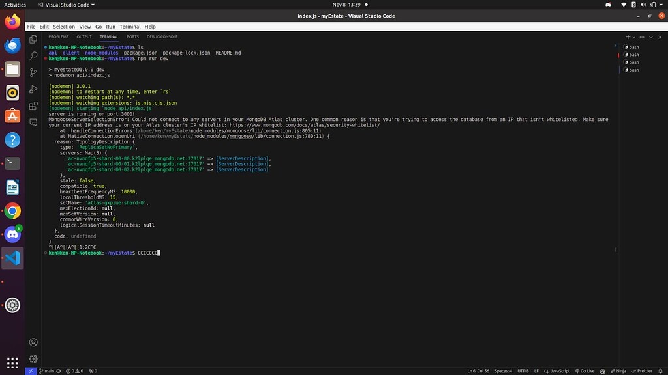Open the Source Control view
The width and height of the screenshot is (668, 375).
click(33, 72)
